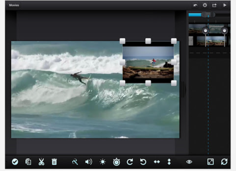Open the wrench tools icon
236x171 pixels.
(75, 162)
